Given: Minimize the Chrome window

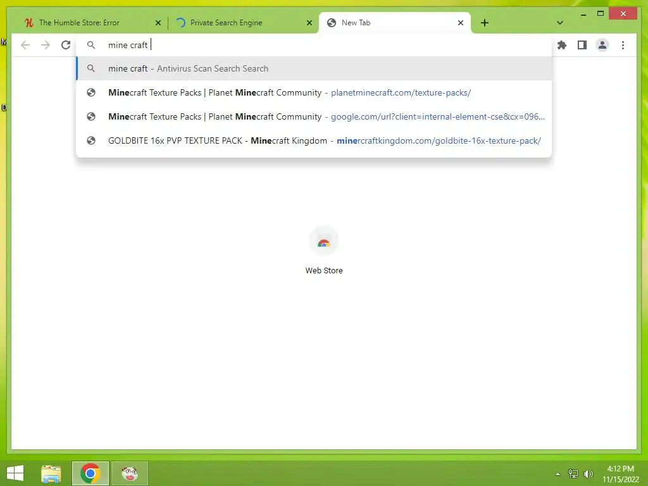Looking at the screenshot, I should [x=583, y=15].
